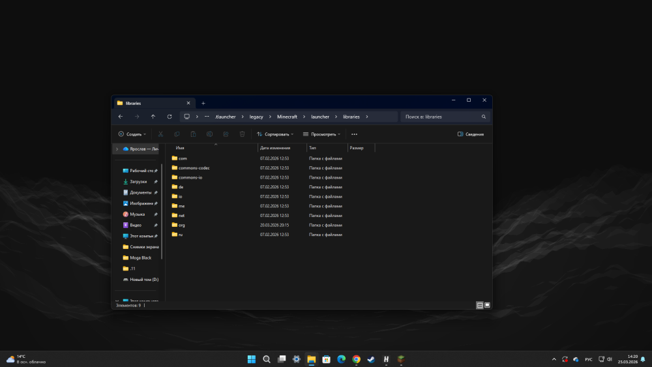This screenshot has height=367, width=652.
Task: Open the weather widget showing 14°C
Action: 26,359
